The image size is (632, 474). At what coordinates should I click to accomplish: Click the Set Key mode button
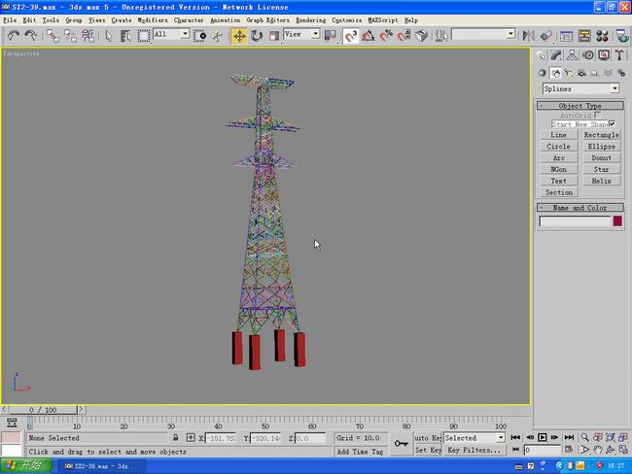(x=428, y=450)
